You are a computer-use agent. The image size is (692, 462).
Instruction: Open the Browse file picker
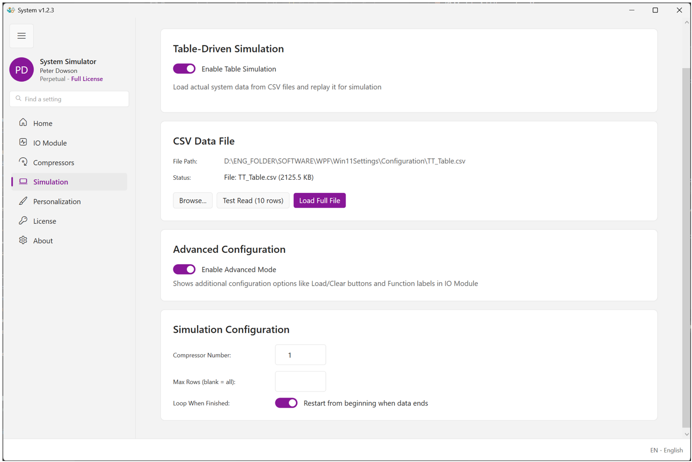pyautogui.click(x=192, y=200)
